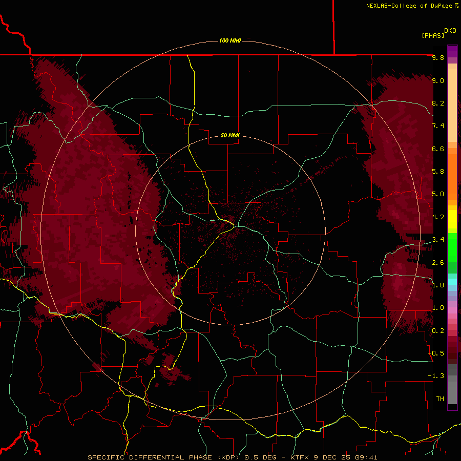The height and width of the screenshot is (461, 461).
Task: Click the pink segment of the color scale near 1.0
Action: (x=452, y=310)
